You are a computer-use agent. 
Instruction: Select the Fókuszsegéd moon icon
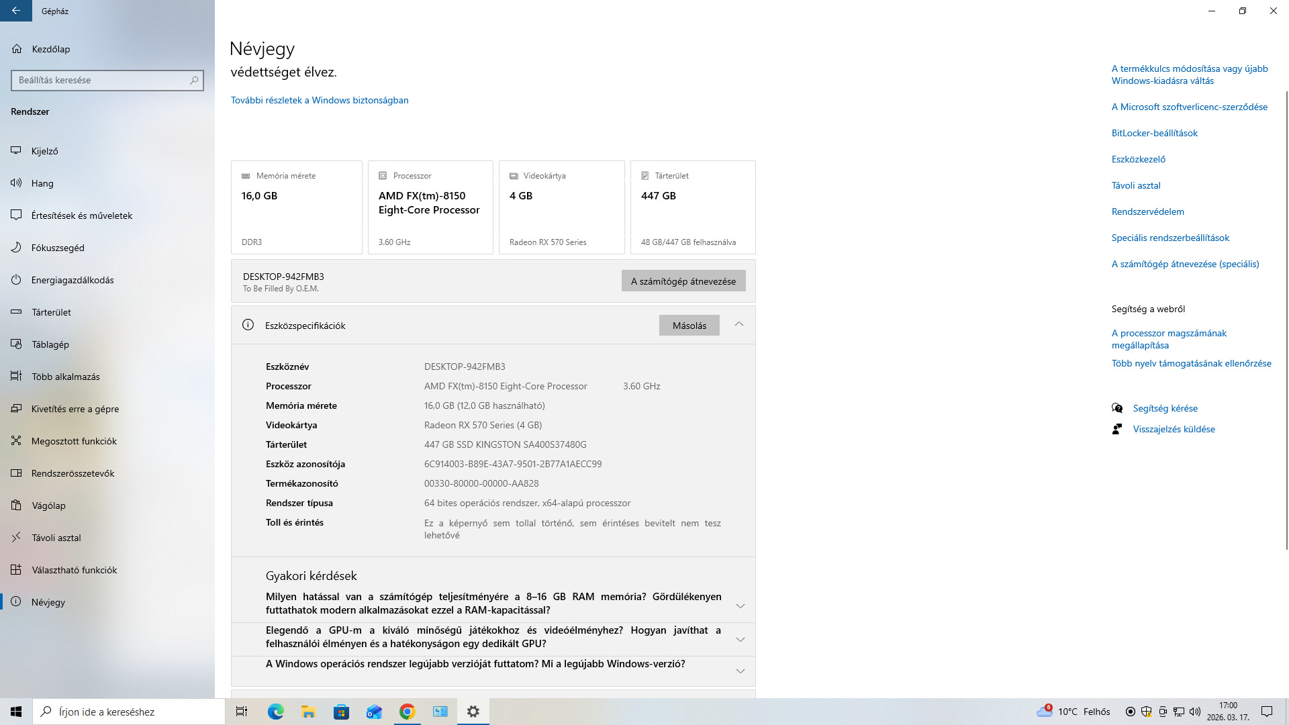click(x=16, y=248)
